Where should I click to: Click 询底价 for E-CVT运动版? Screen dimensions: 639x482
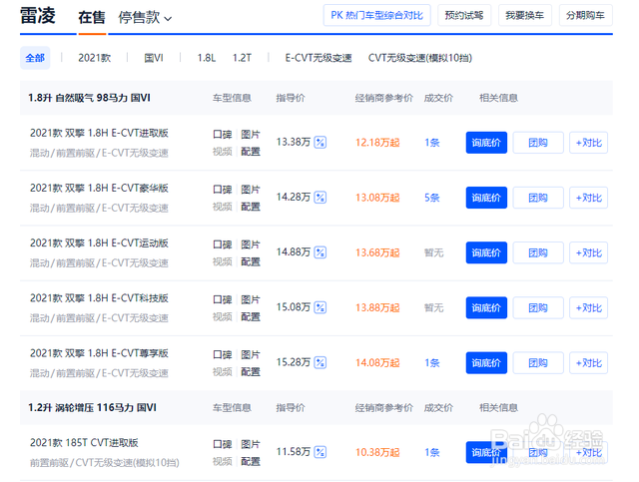pyautogui.click(x=486, y=252)
